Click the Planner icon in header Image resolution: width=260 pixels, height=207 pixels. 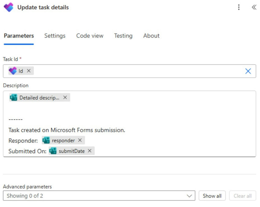click(x=8, y=7)
